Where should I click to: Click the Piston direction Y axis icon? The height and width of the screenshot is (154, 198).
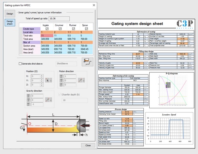61,81
